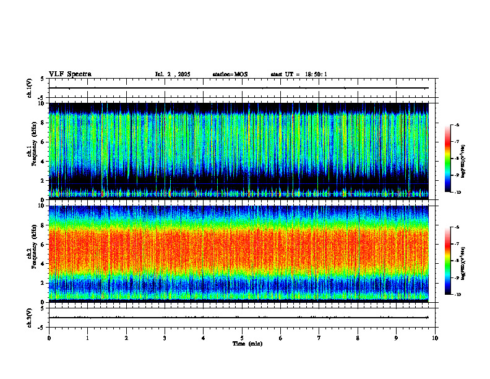Viewport: 490px width, 379px height.
Task: Click inside the ch.1 spectrogram panel
Action: [239, 151]
